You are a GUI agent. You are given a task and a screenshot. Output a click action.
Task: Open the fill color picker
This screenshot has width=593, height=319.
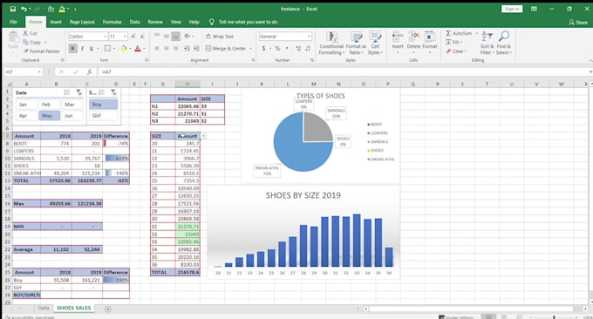(x=124, y=49)
